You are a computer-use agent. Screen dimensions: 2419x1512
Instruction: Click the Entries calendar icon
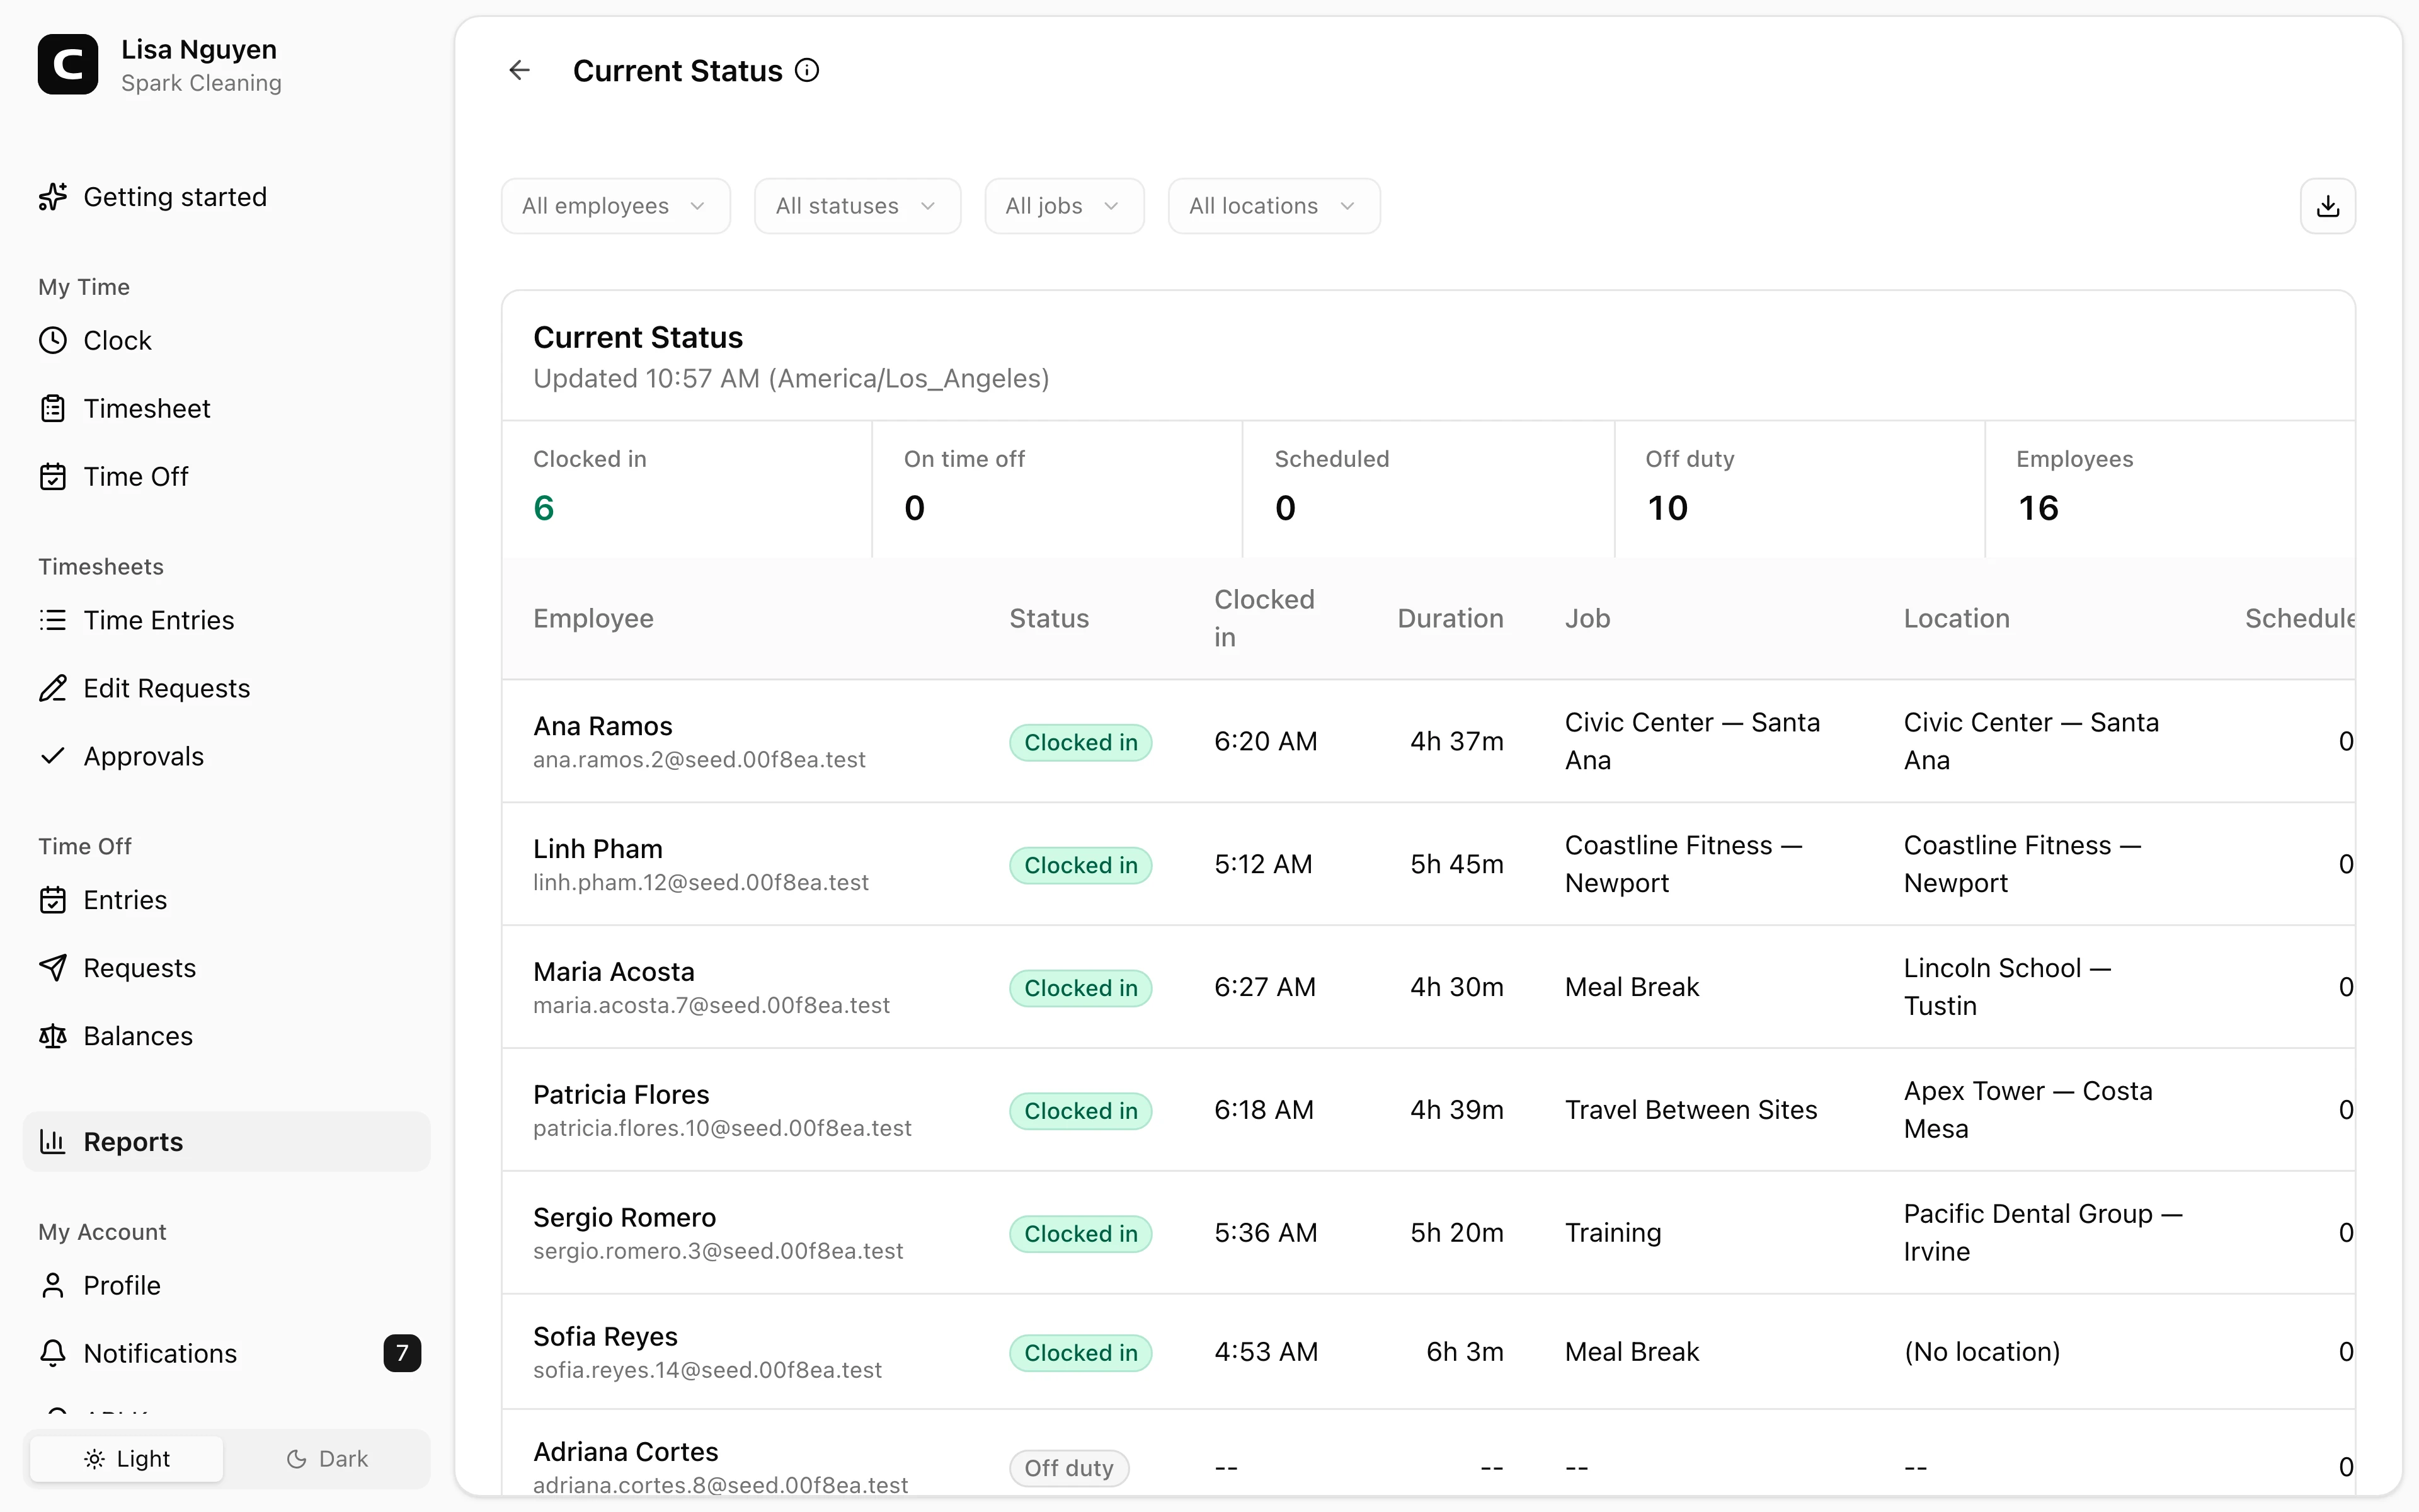53,901
